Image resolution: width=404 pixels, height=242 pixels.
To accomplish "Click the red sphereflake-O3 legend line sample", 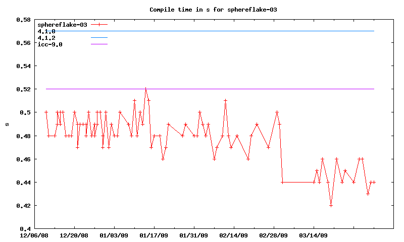I will [x=99, y=24].
